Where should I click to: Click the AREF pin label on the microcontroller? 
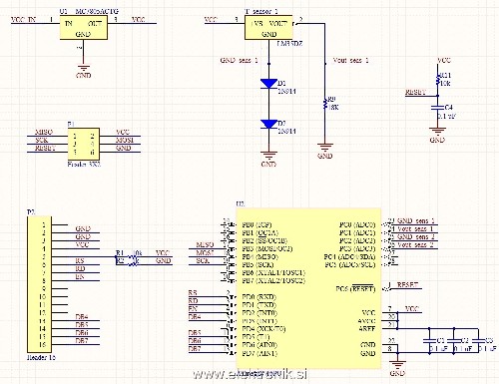367,329
